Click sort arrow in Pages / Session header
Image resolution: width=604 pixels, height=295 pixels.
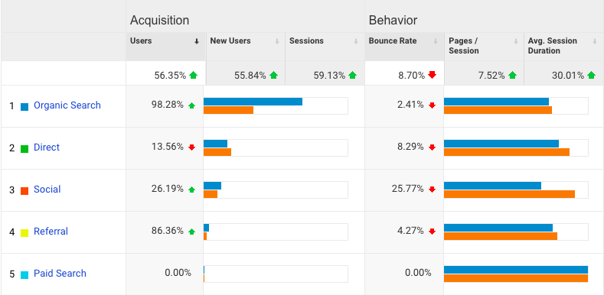pyautogui.click(x=516, y=41)
